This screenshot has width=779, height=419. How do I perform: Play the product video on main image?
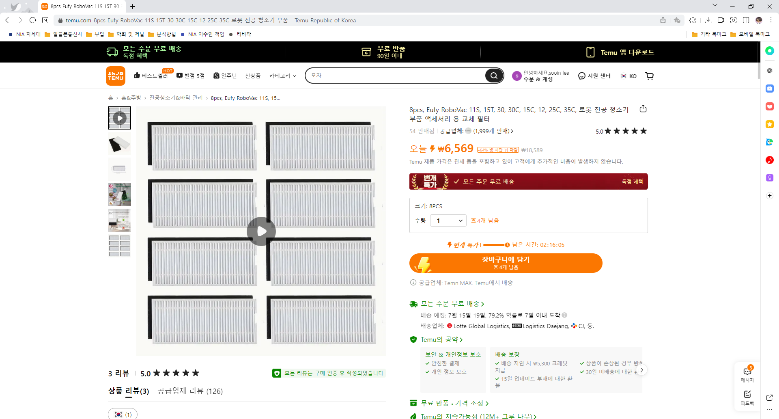[x=261, y=231]
